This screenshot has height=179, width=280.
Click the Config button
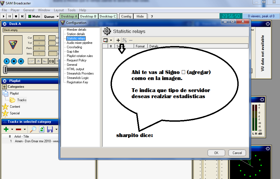pyautogui.click(x=126, y=16)
